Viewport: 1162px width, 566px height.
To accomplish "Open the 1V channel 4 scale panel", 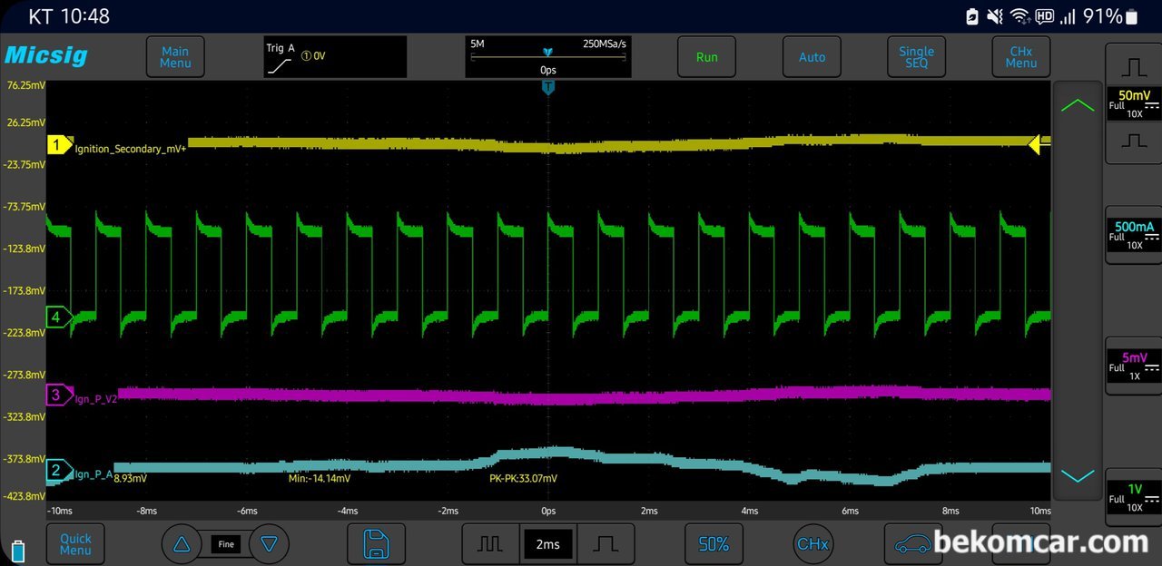I will [1134, 497].
